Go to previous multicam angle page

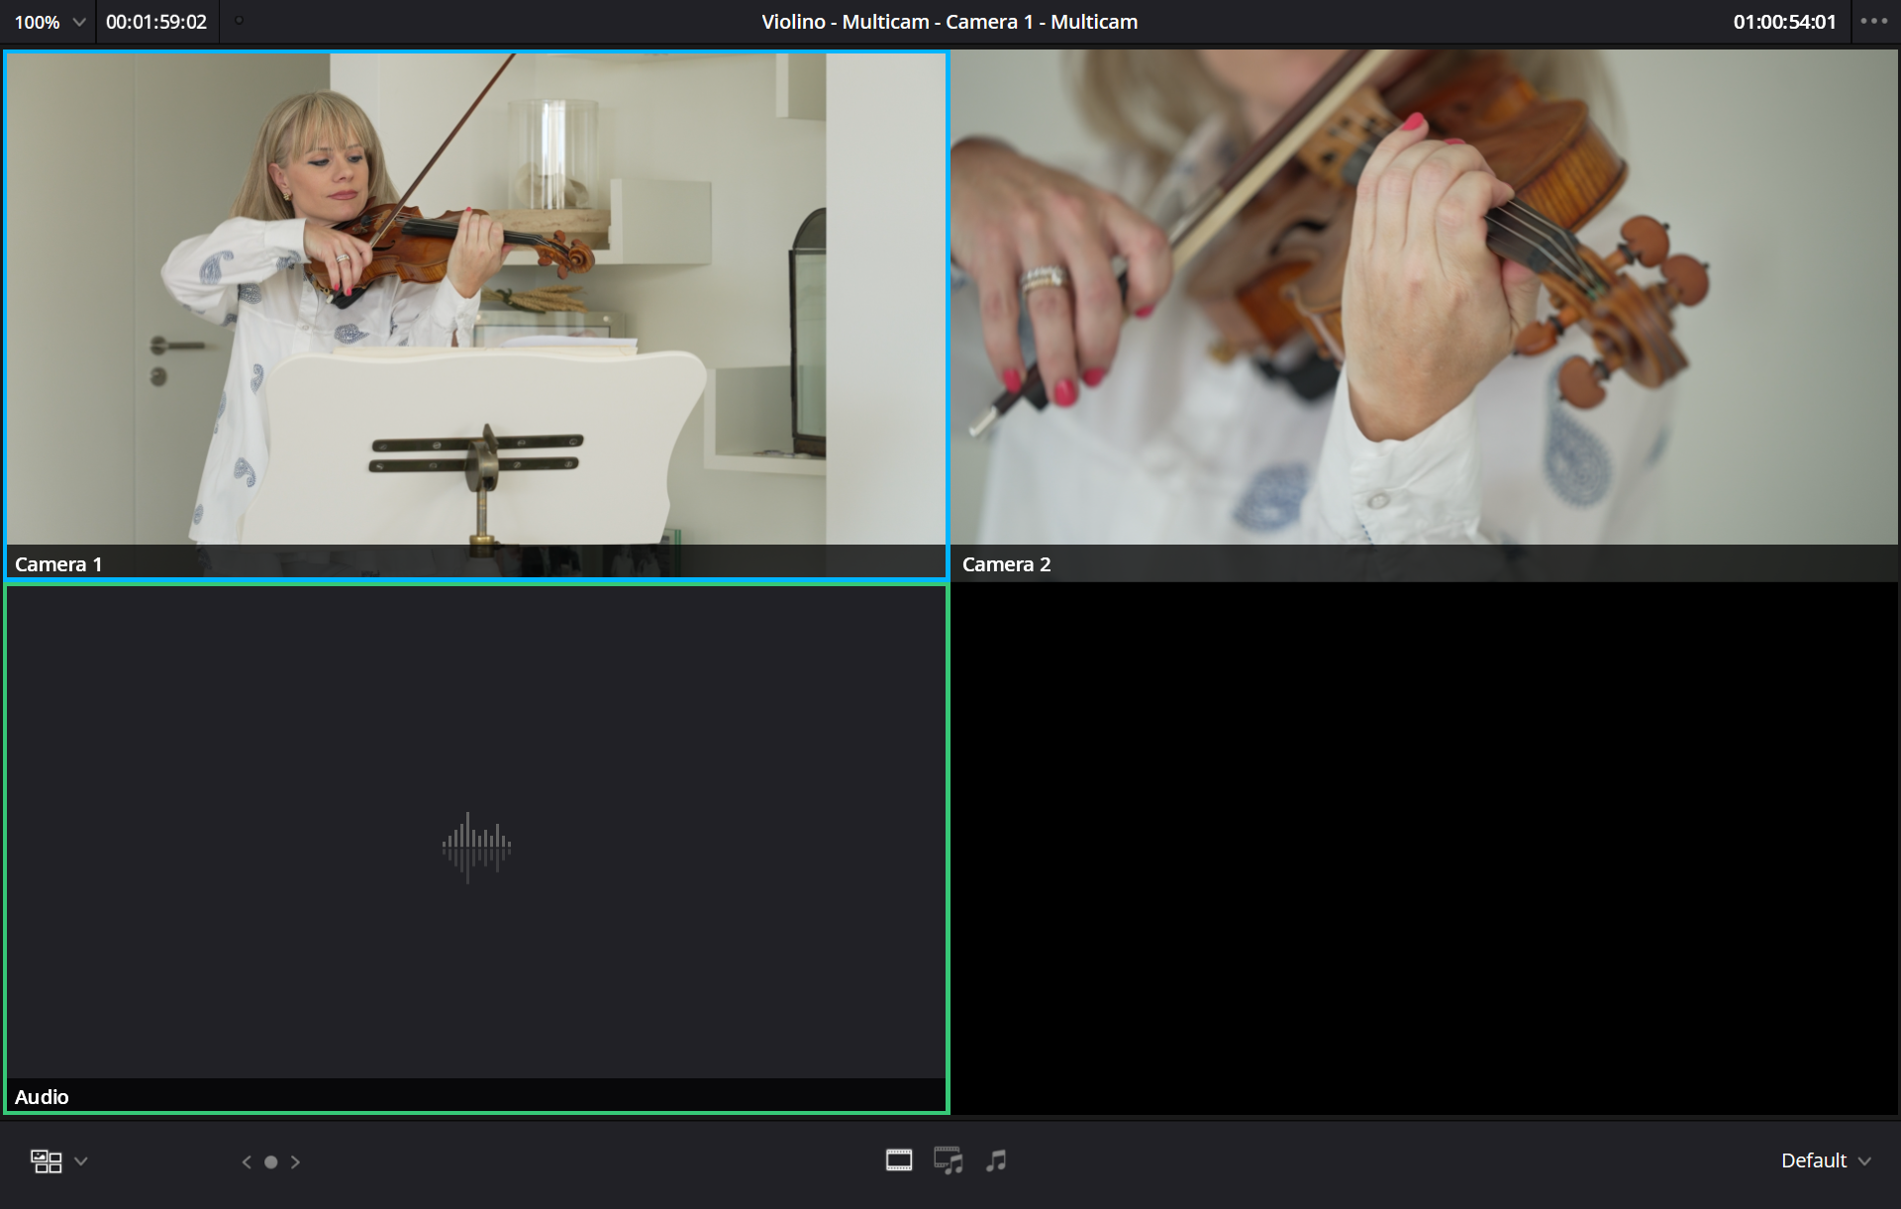[247, 1162]
